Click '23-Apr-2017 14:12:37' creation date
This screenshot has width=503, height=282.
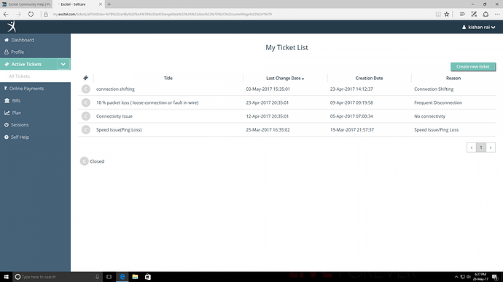pos(351,89)
